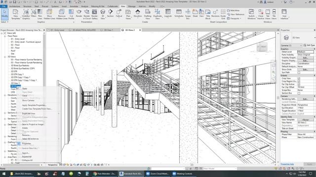Open the Manage ribbon tab
This screenshot has width=316, height=177.
[x=132, y=6]
